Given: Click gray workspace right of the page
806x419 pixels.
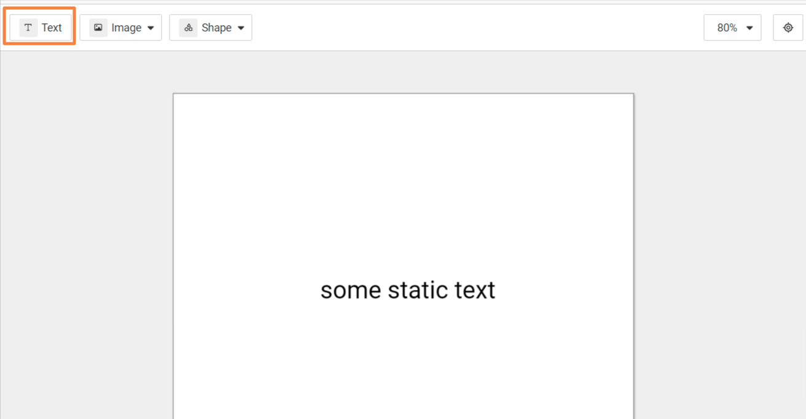Looking at the screenshot, I should pos(719,246).
